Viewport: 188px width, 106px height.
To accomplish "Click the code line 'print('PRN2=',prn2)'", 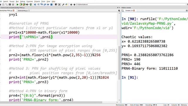I will pos(29,59).
